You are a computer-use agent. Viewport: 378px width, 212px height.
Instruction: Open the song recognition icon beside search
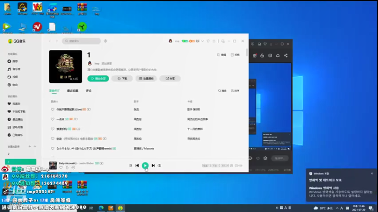coord(105,41)
